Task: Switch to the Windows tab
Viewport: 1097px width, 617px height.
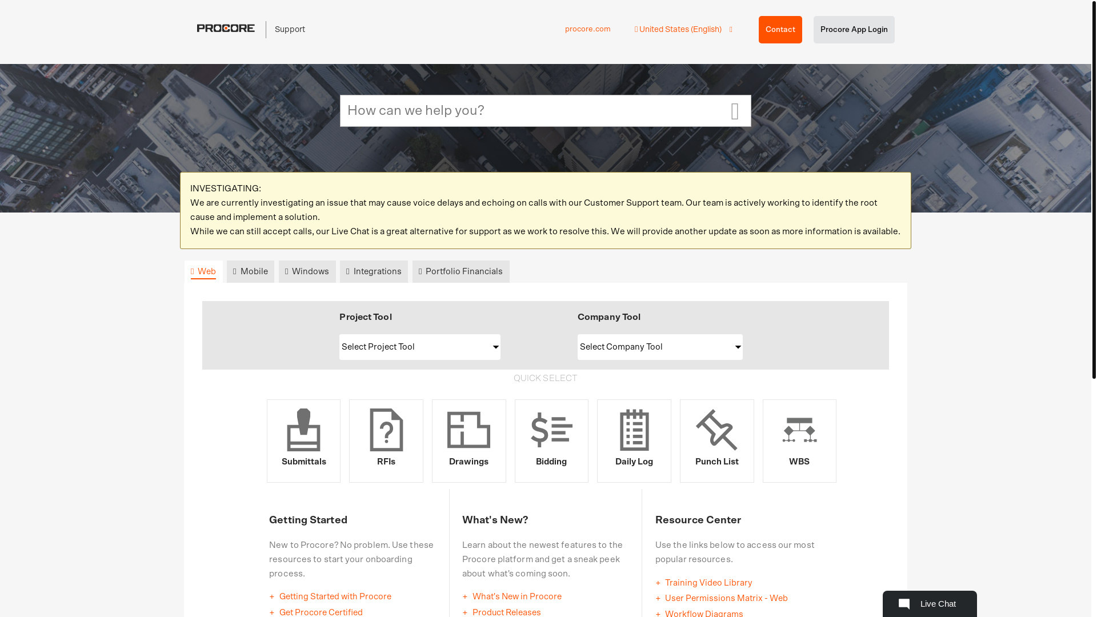Action: tap(307, 271)
